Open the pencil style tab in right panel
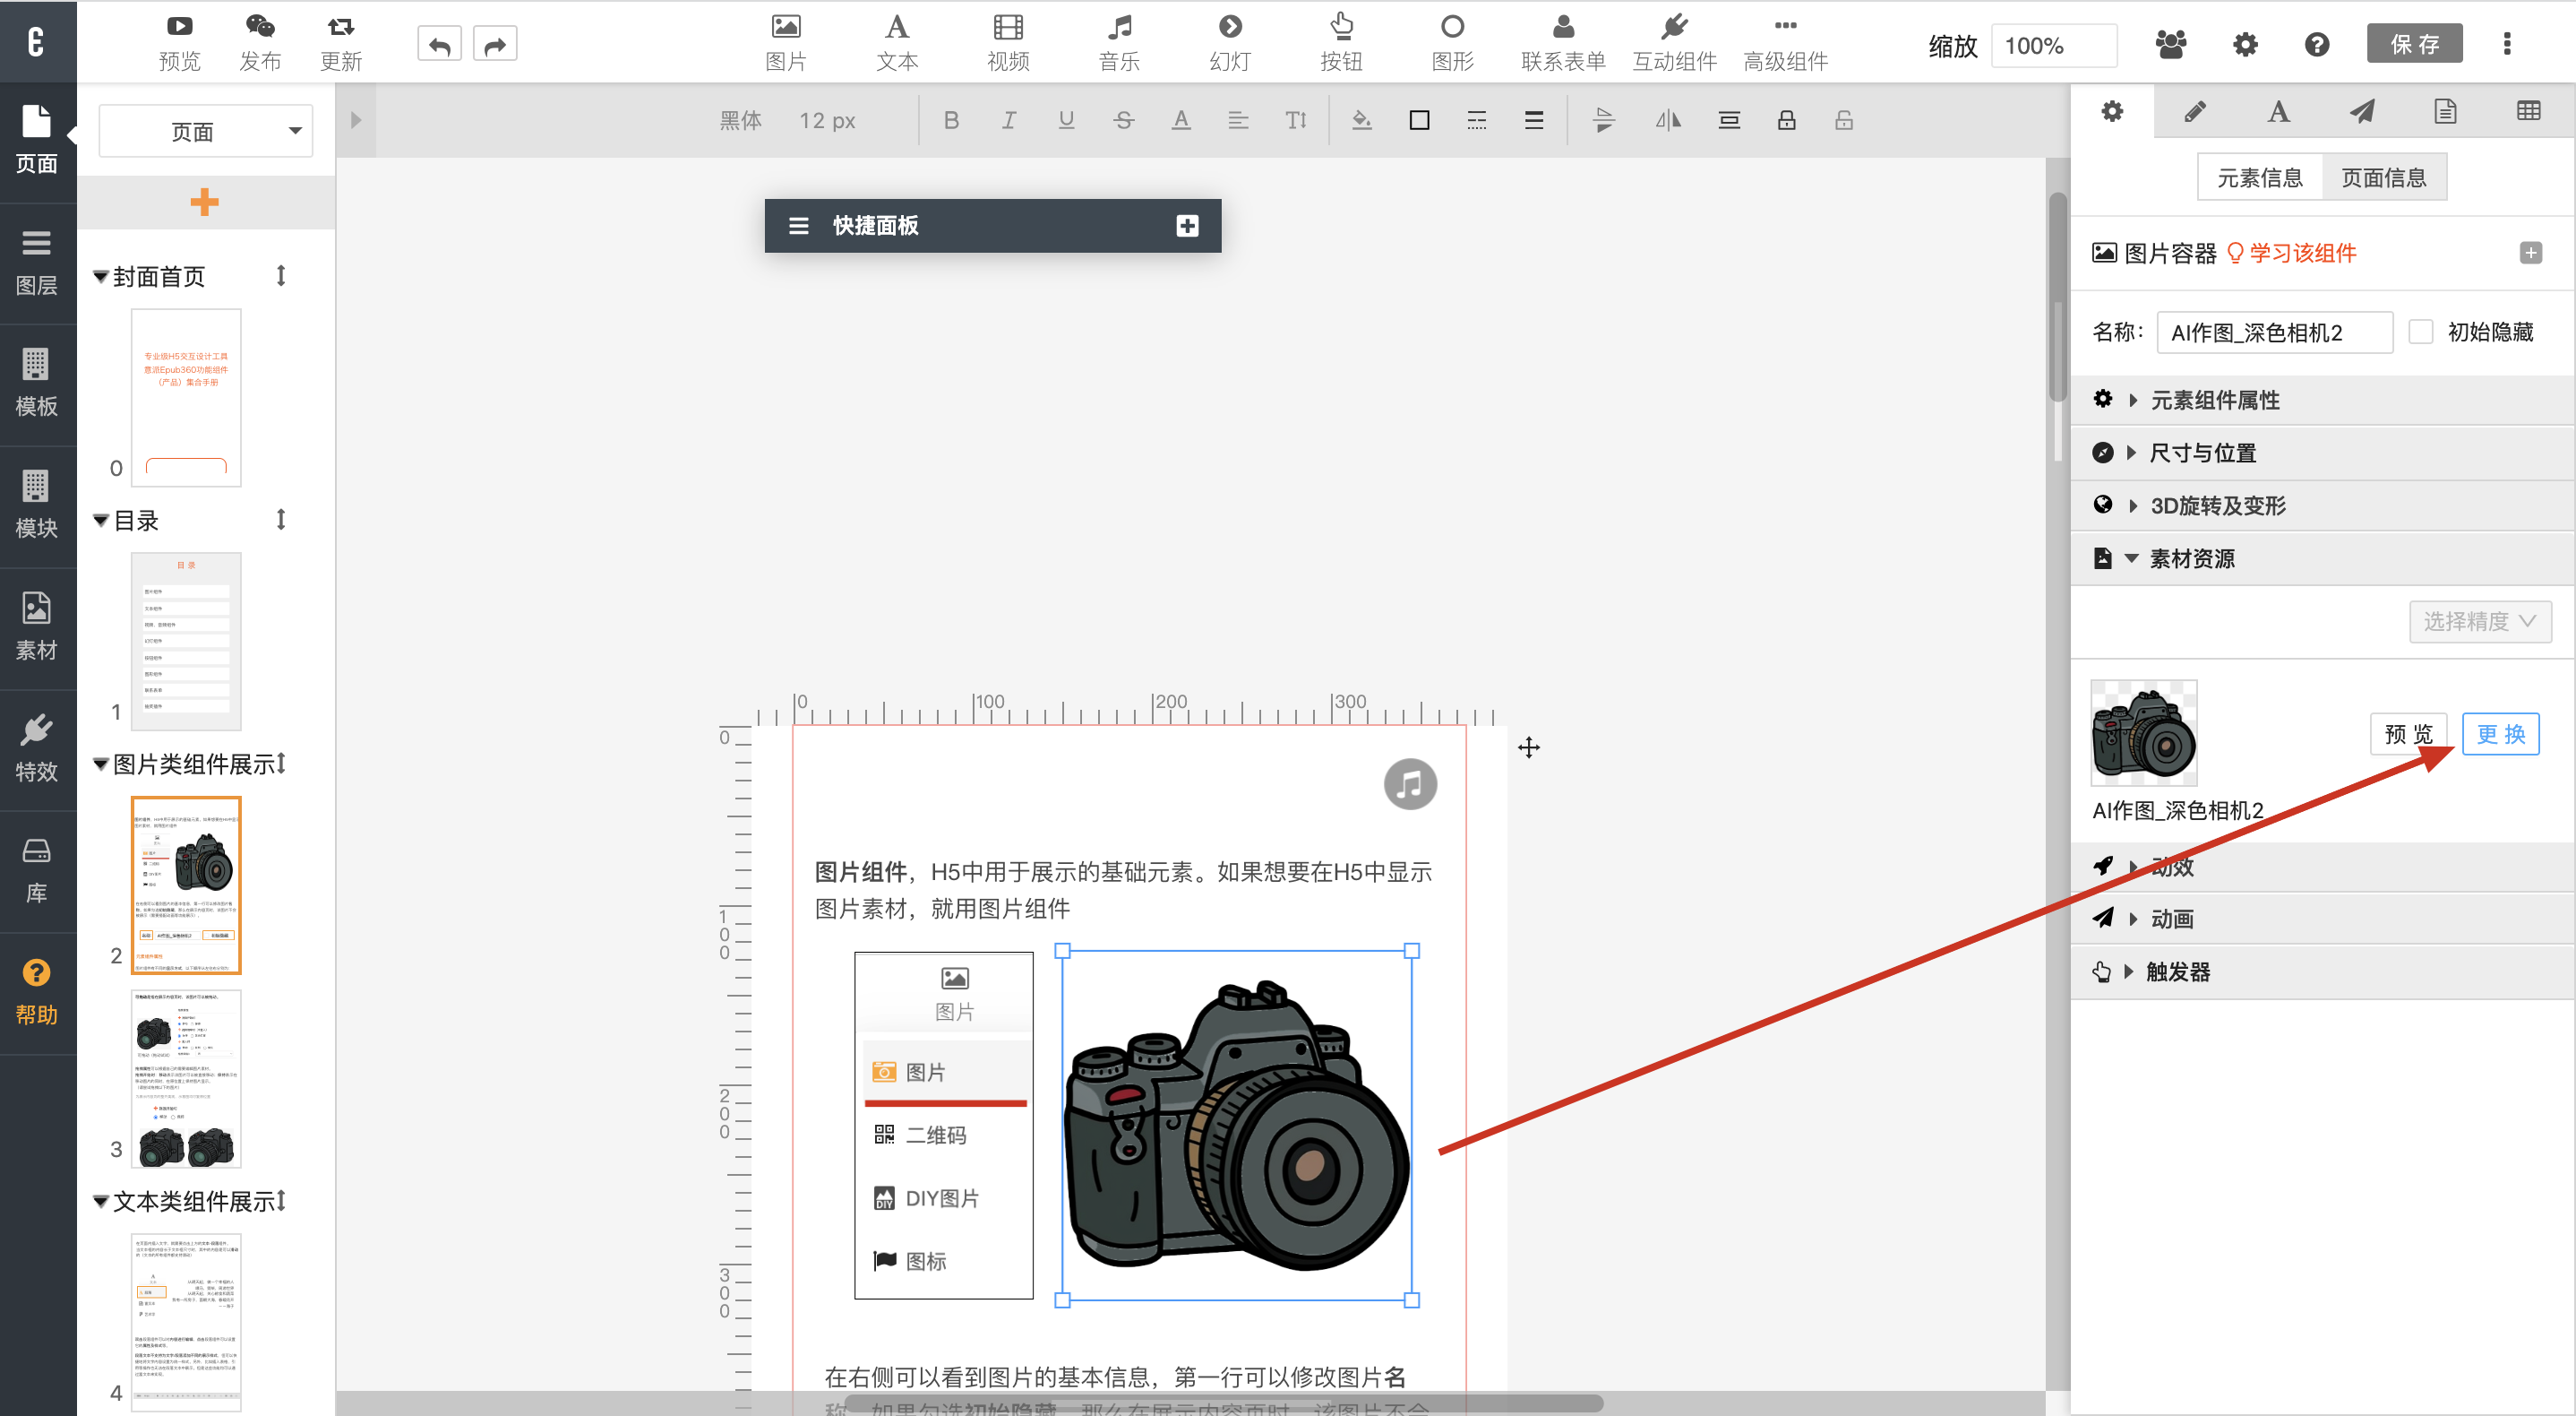Image resolution: width=2576 pixels, height=1416 pixels. [x=2195, y=112]
